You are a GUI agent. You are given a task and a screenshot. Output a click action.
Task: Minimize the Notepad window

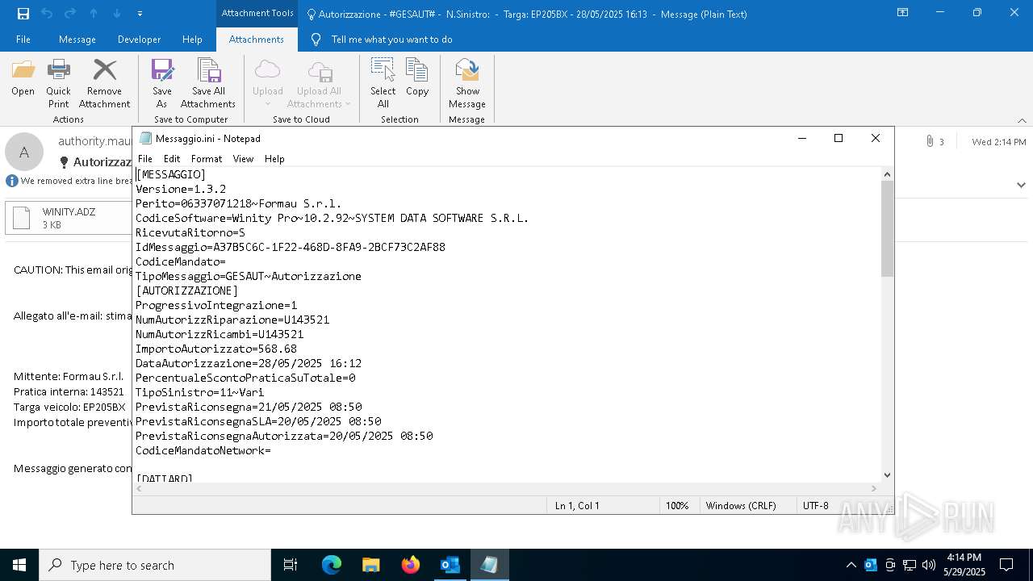[802, 138]
